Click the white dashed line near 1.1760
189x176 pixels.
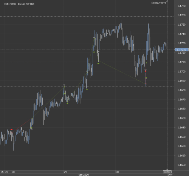click(87, 16)
